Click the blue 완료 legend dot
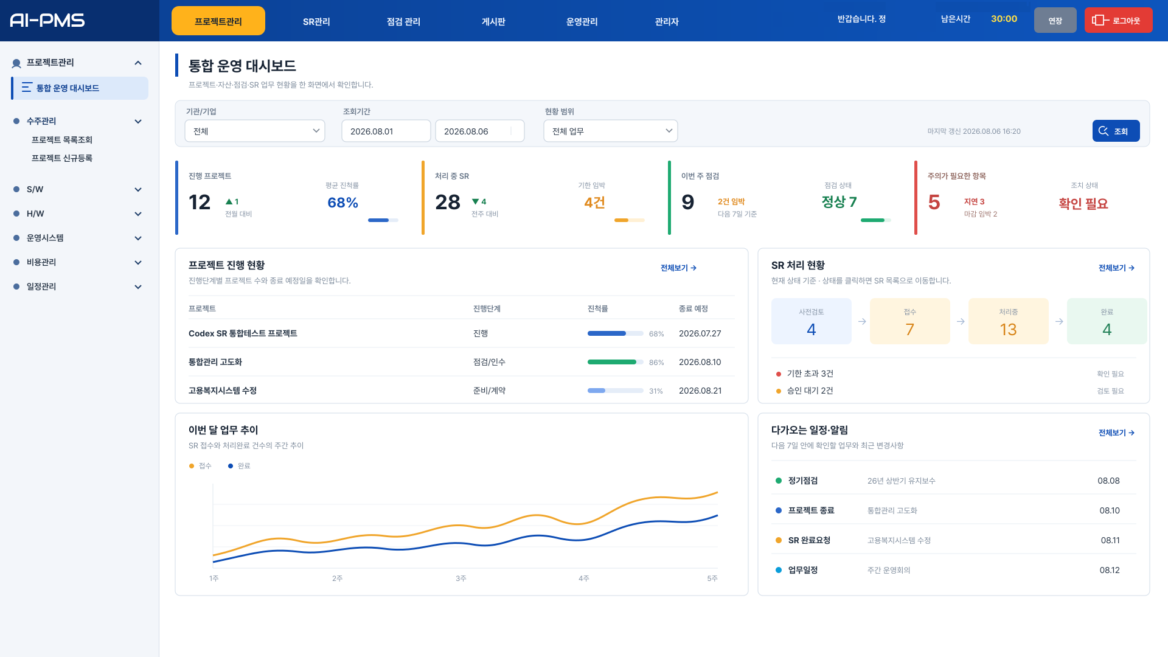 (x=231, y=466)
